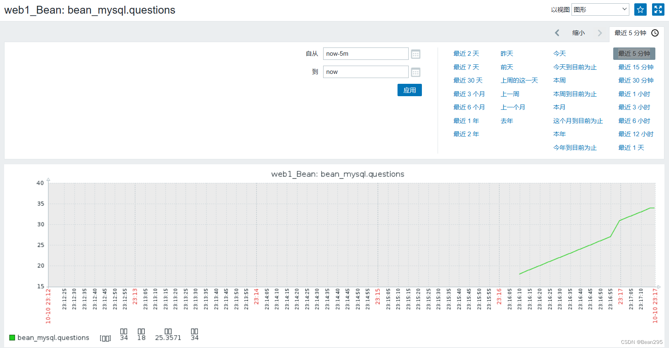Select 昨天 time range
This screenshot has height=348, width=669.
pyautogui.click(x=507, y=54)
